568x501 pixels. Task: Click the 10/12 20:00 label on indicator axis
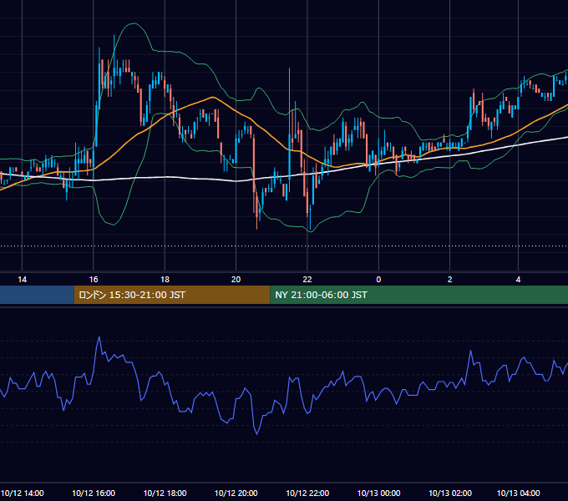[236, 493]
